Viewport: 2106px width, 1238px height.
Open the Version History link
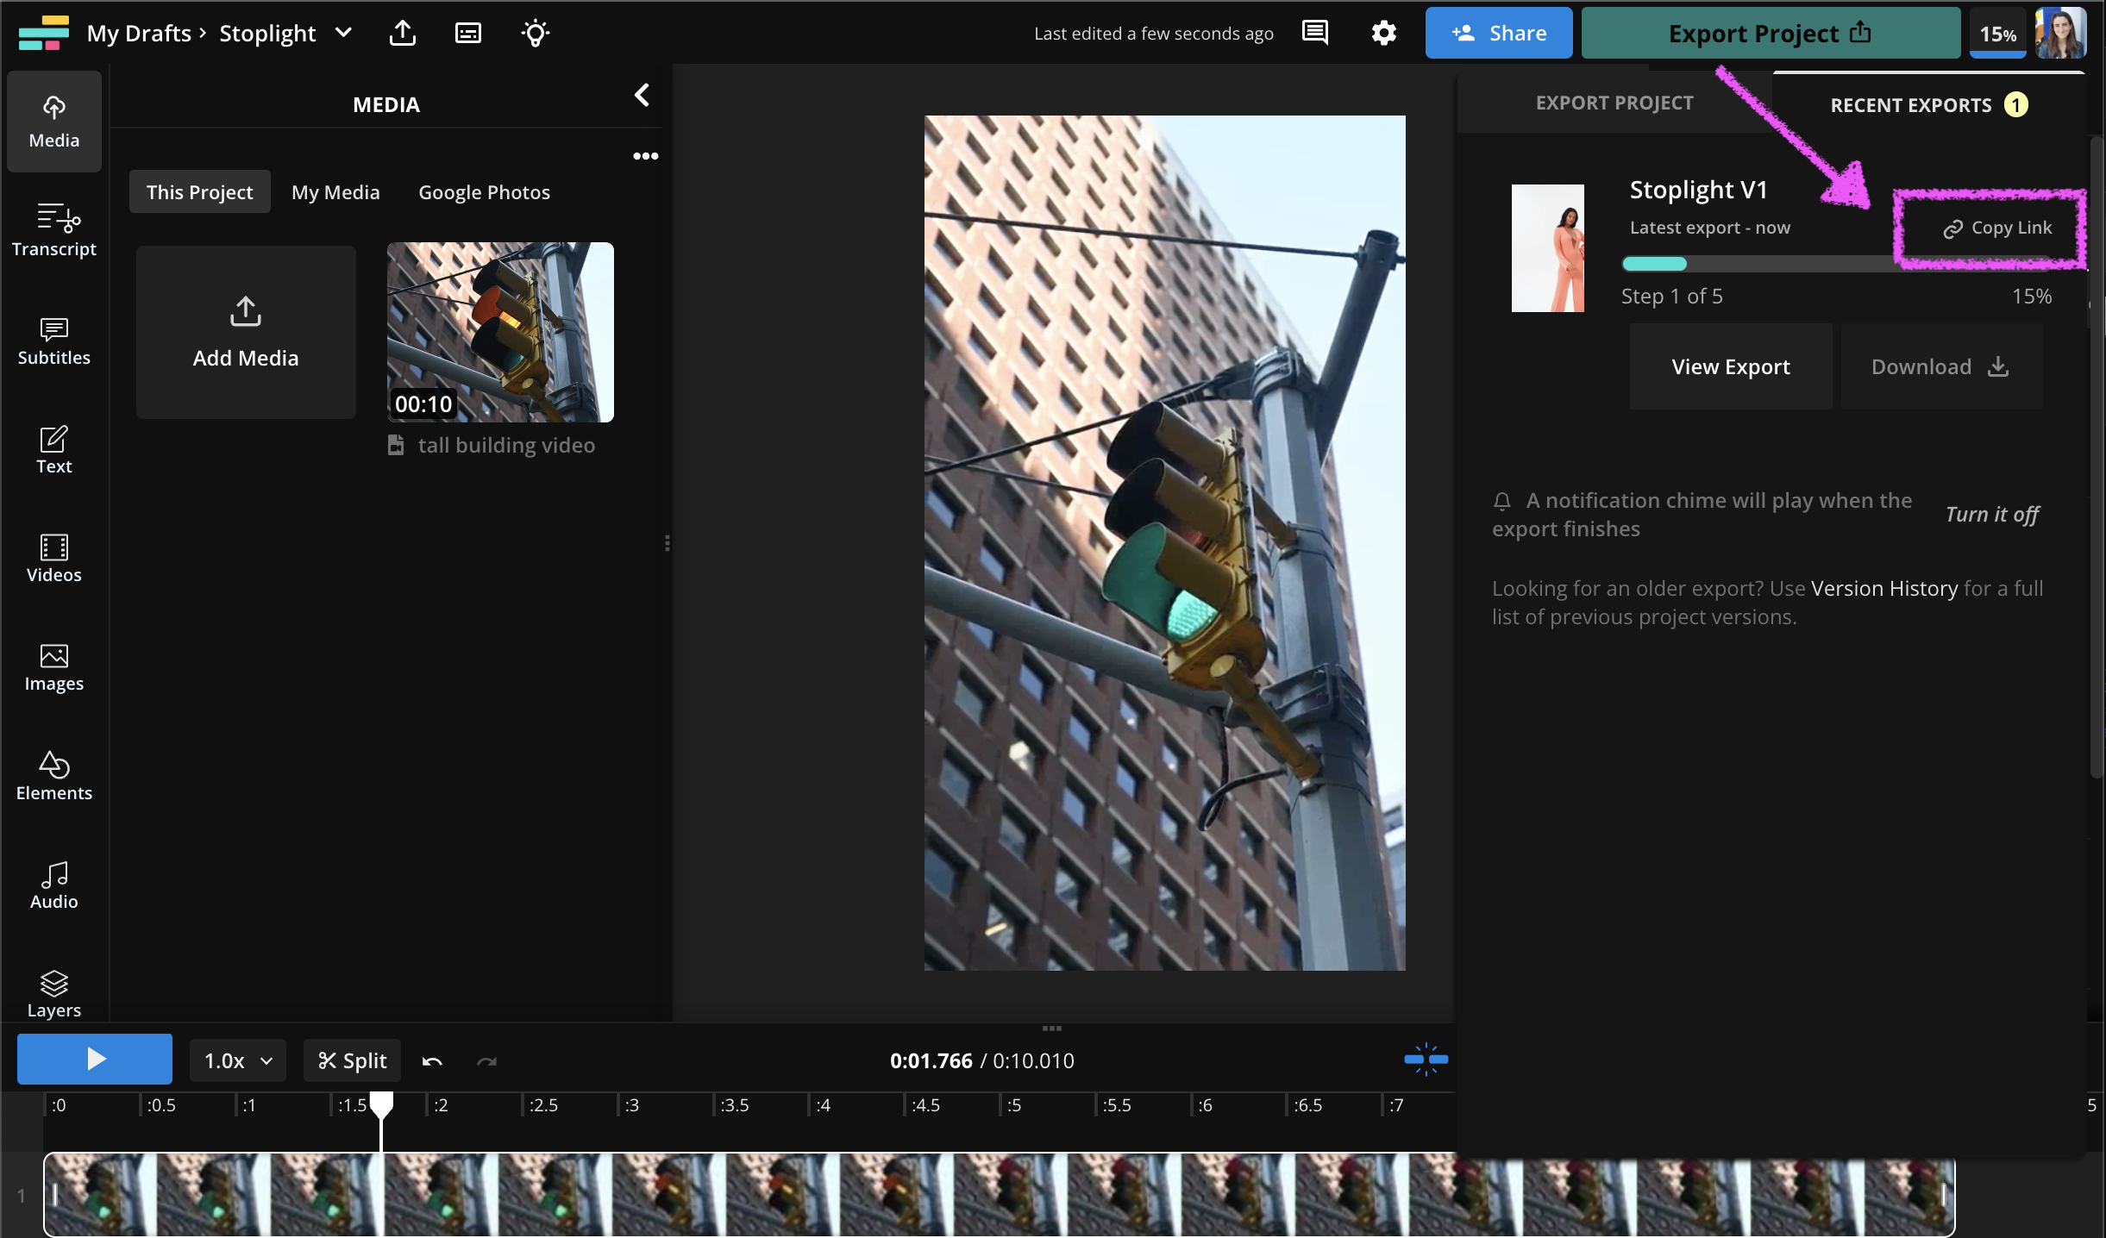point(1883,589)
